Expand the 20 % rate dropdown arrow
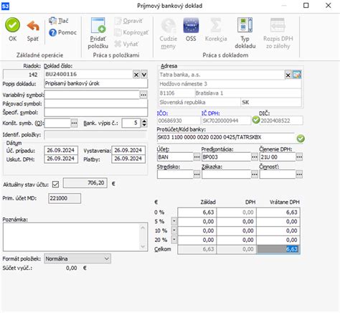 pyautogui.click(x=174, y=240)
